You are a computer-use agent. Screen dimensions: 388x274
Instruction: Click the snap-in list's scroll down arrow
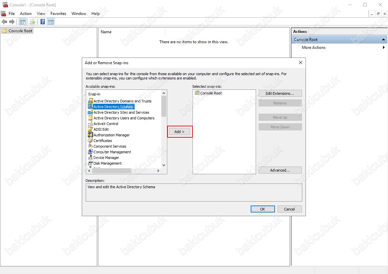164,165
